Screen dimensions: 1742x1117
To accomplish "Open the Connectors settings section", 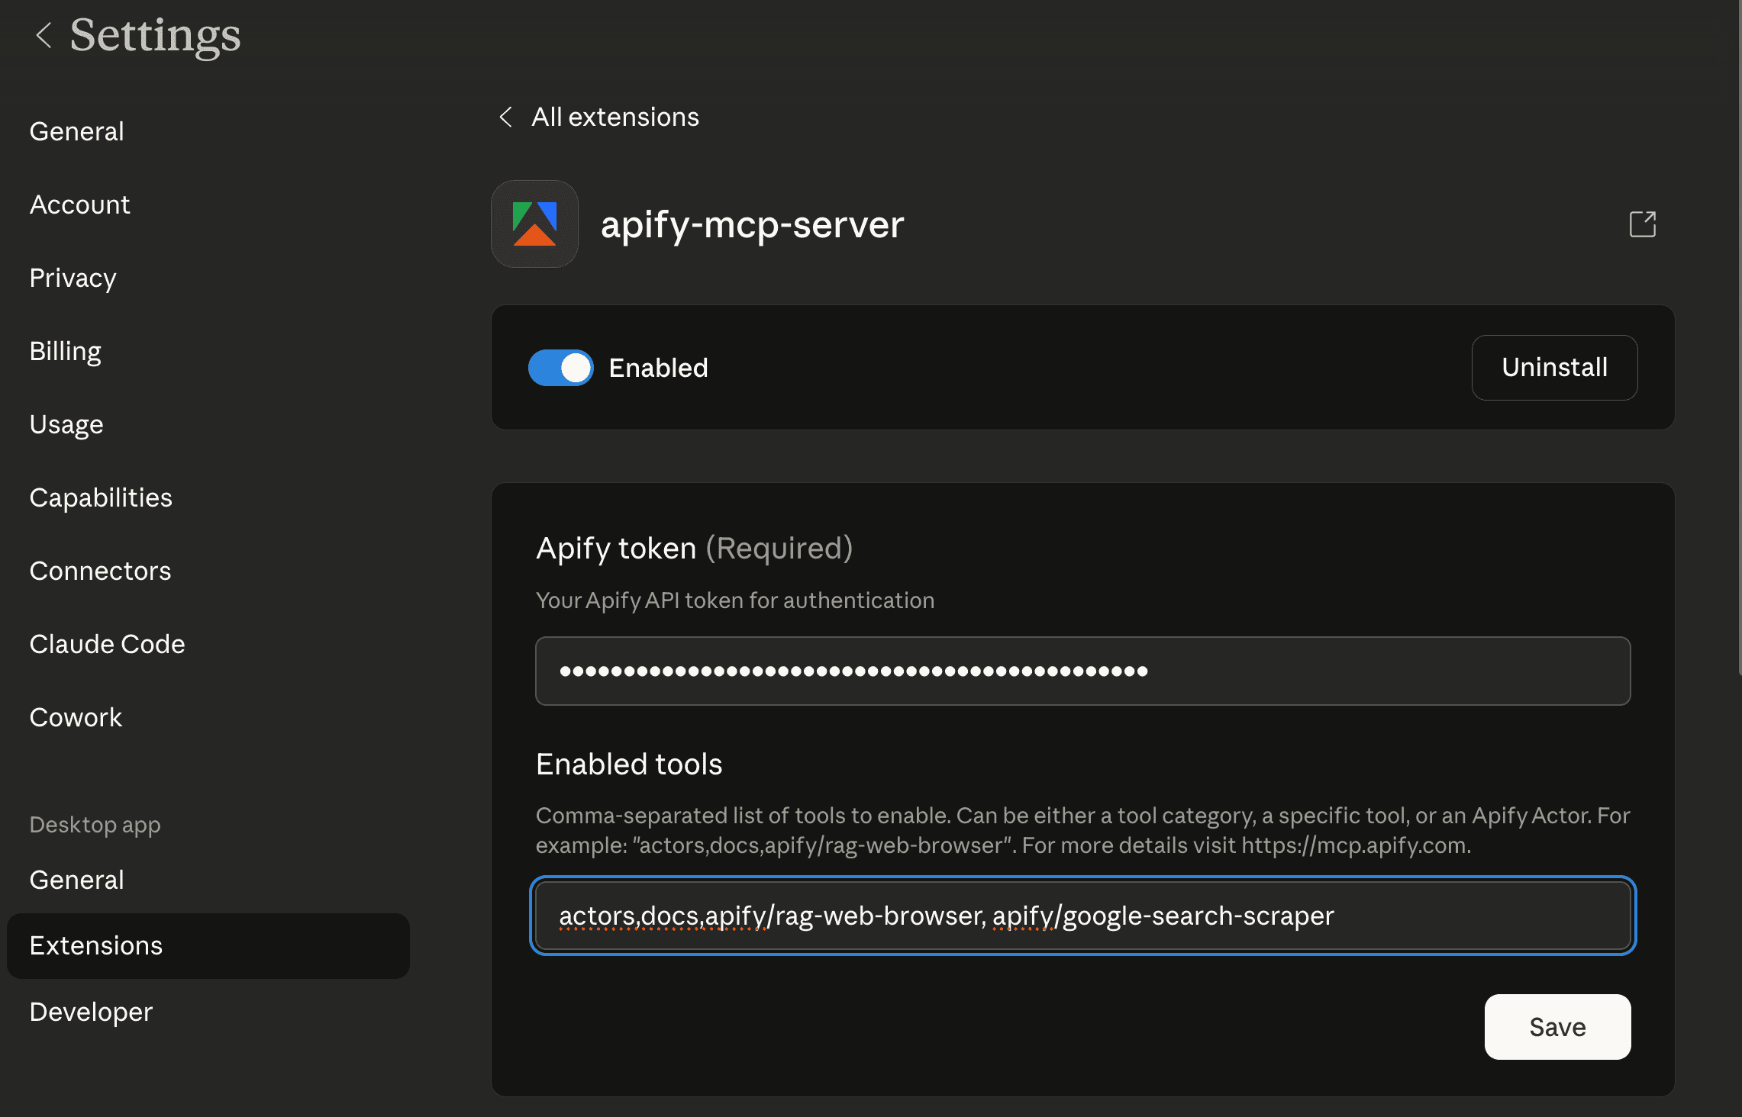I will (100, 571).
